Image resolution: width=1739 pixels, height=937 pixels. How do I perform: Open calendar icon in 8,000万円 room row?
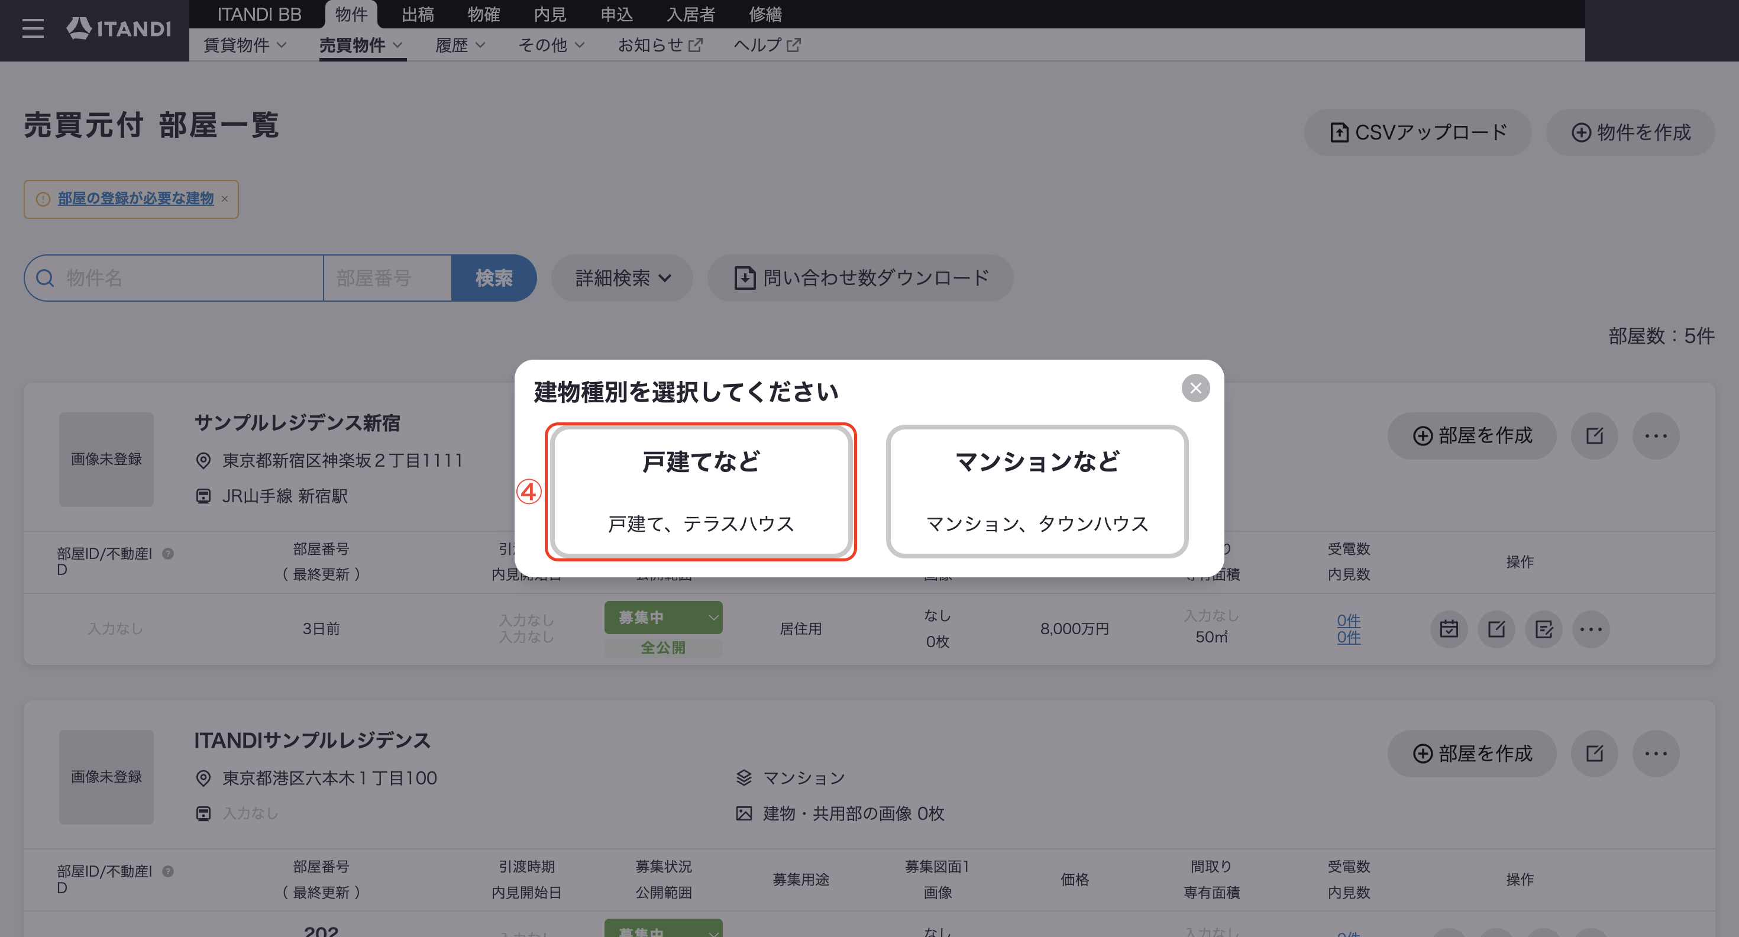click(x=1449, y=629)
